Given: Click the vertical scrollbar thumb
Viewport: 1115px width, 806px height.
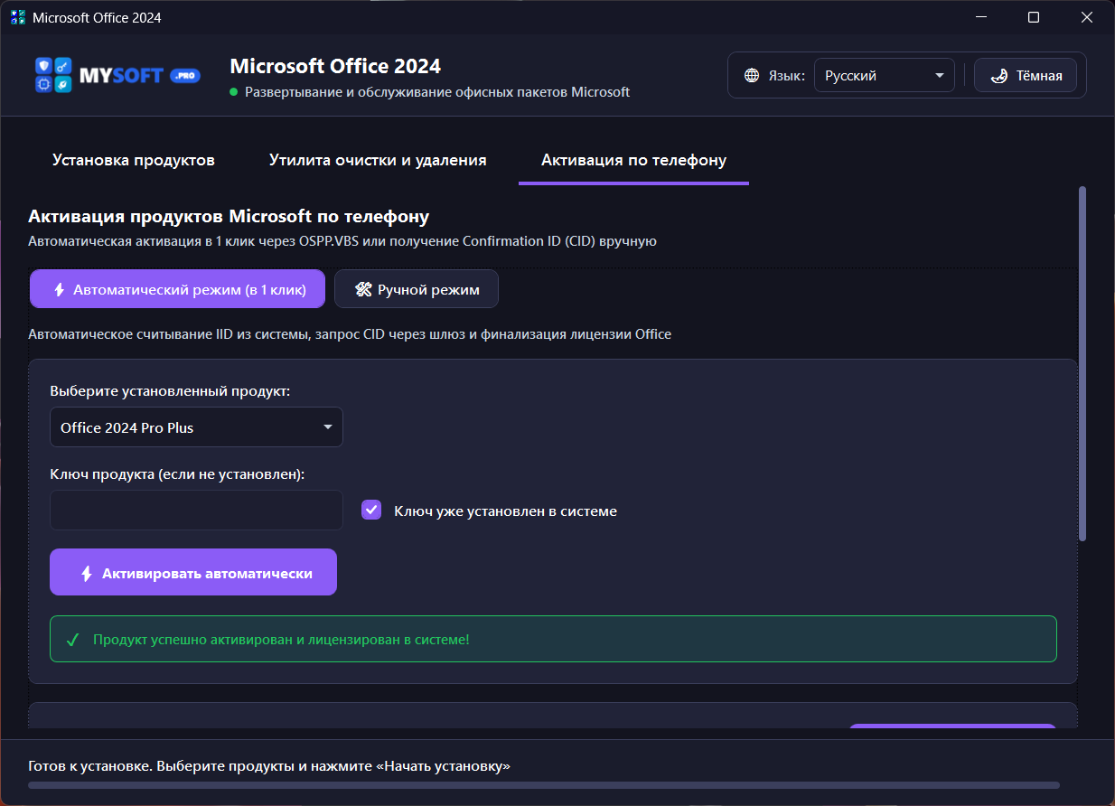Looking at the screenshot, I should coord(1082,363).
